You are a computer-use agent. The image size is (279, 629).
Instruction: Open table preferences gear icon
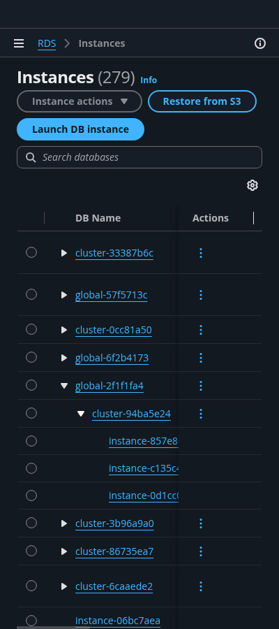tap(252, 185)
